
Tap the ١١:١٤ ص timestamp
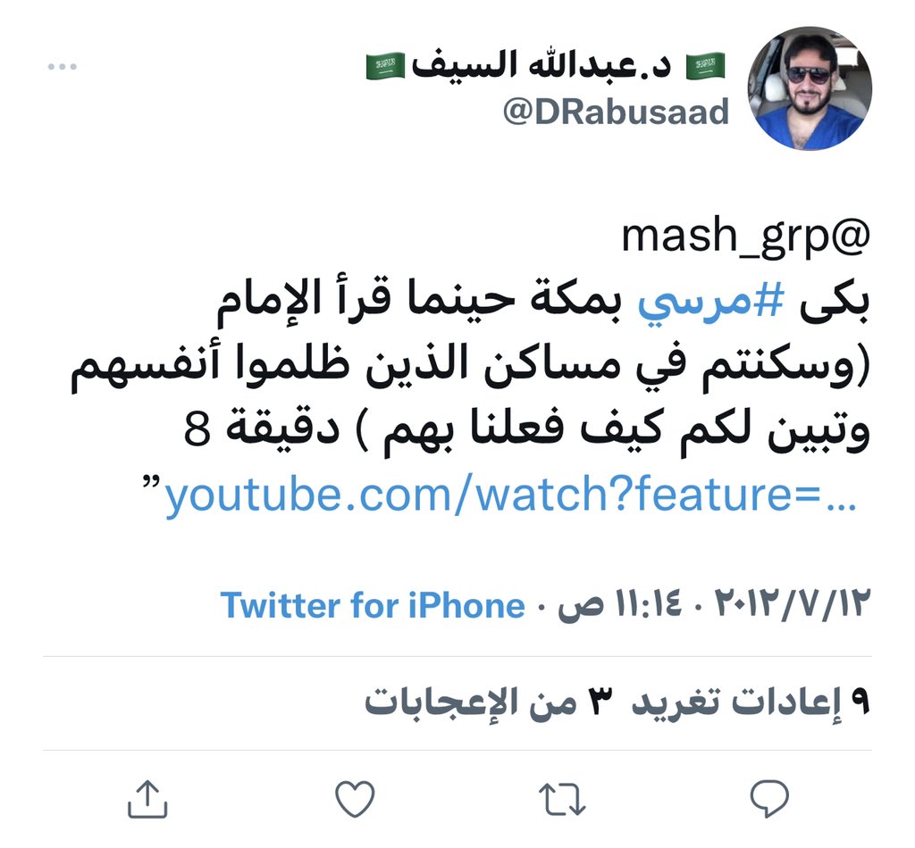pyautogui.click(x=620, y=605)
